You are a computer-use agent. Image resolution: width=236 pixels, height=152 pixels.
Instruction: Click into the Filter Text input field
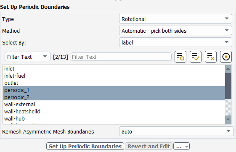pyautogui.click(x=121, y=57)
